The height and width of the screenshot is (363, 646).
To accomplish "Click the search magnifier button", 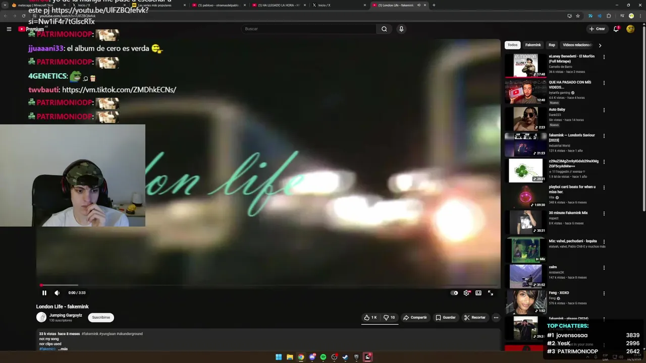I will [x=384, y=29].
